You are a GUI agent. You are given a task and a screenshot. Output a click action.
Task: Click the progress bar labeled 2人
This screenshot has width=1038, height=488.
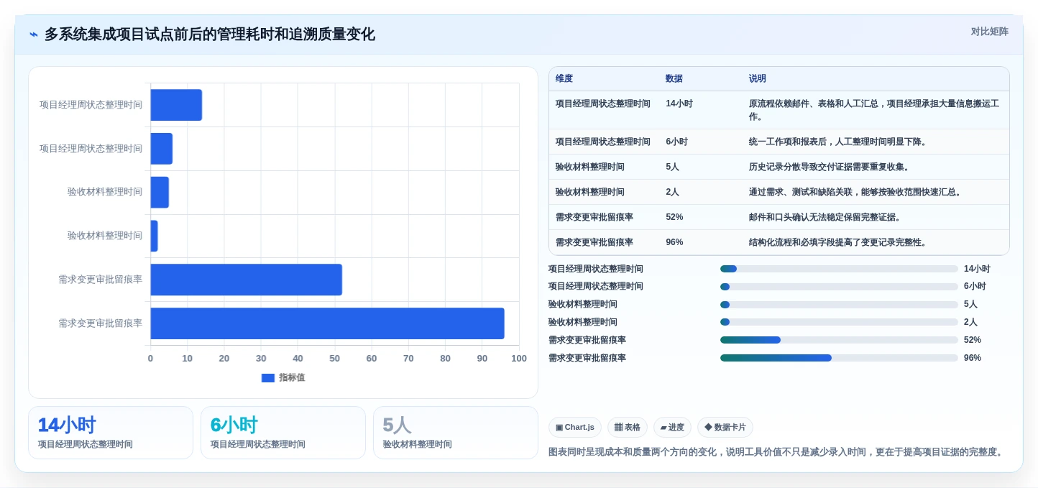(x=839, y=322)
